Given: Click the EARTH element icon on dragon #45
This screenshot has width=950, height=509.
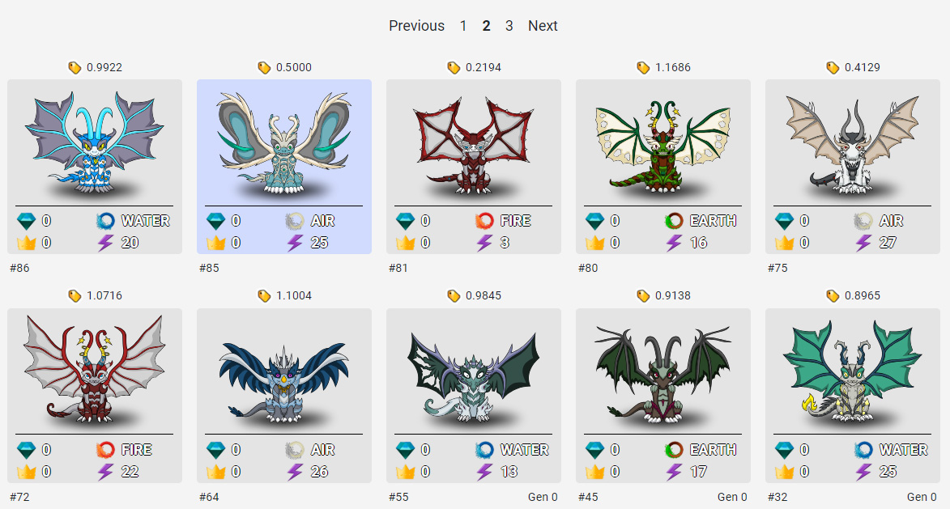Looking at the screenshot, I should (x=674, y=450).
